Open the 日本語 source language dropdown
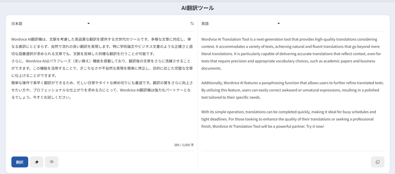This screenshot has width=395, height=174. 51,24
